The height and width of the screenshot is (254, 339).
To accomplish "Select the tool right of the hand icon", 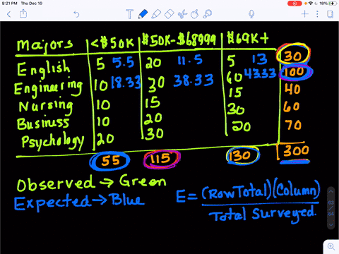I will point(208,14).
